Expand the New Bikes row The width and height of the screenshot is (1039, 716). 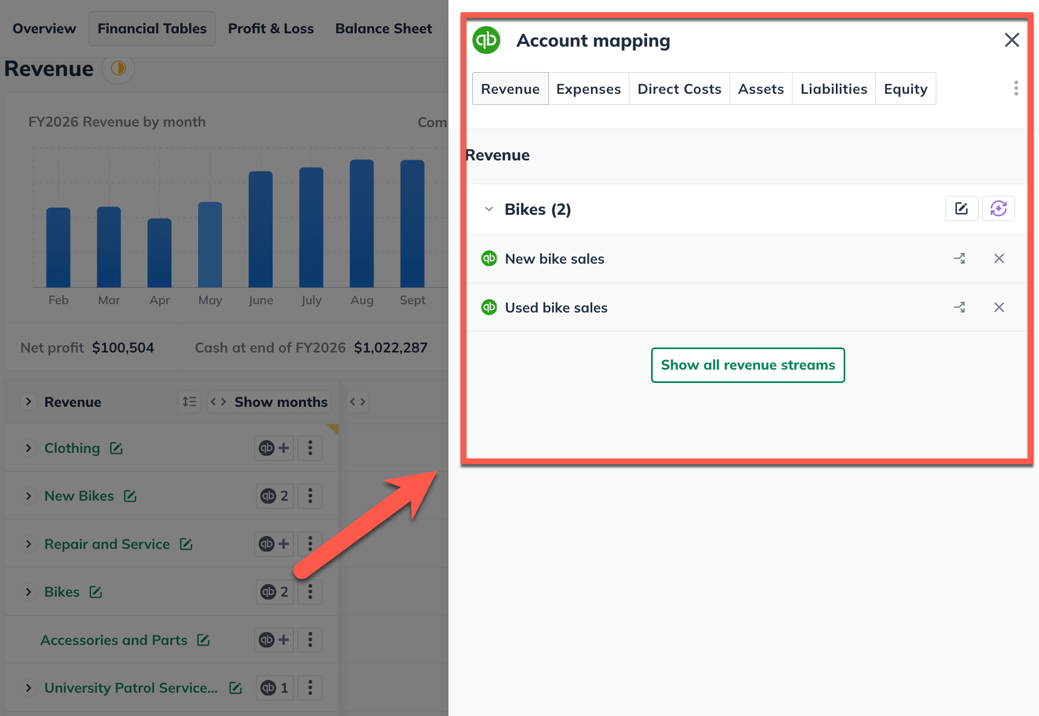pyautogui.click(x=28, y=496)
